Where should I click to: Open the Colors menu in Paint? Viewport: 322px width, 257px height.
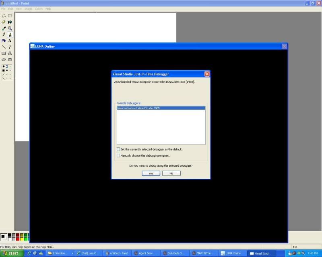39,8
